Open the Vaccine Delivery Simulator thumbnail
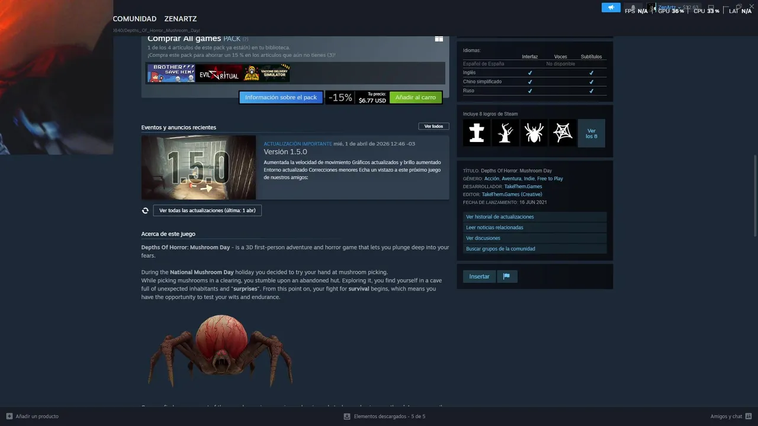The image size is (758, 426). click(x=266, y=73)
